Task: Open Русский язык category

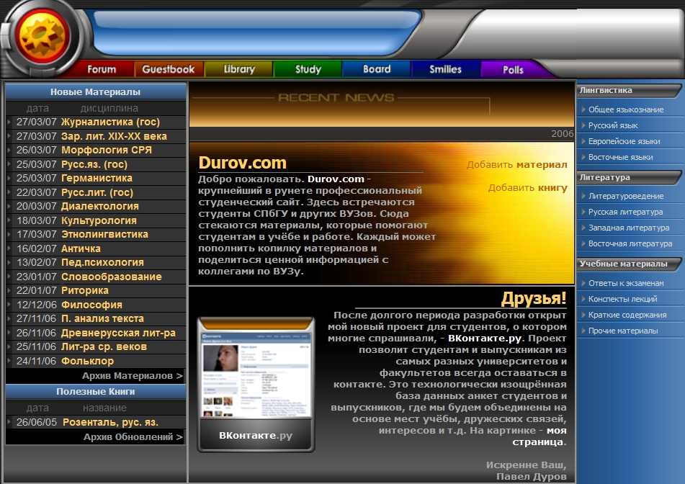Action: 613,125
